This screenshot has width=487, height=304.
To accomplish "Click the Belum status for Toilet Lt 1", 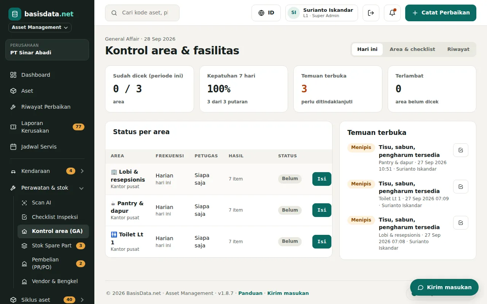I will [x=290, y=242].
